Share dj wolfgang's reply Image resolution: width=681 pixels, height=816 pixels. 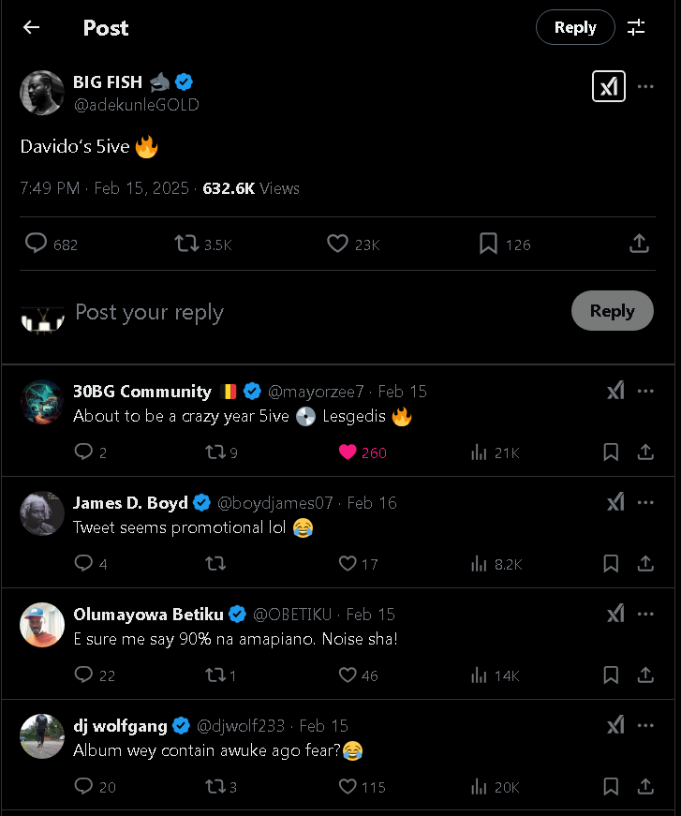645,787
